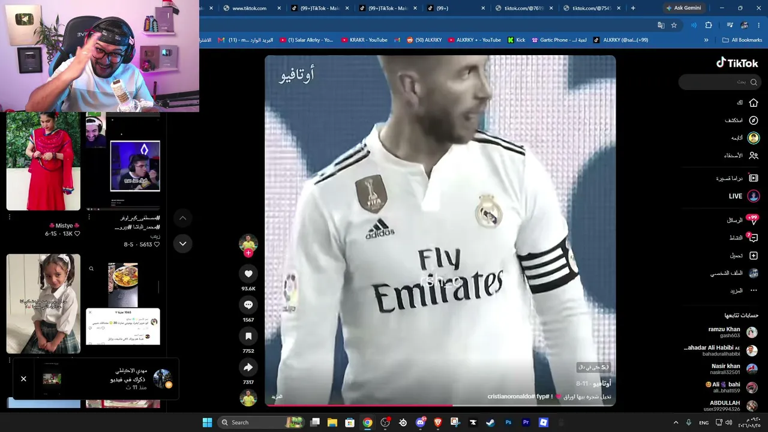Type in the TikTok search field
This screenshot has height=432, width=768.
tap(720, 82)
